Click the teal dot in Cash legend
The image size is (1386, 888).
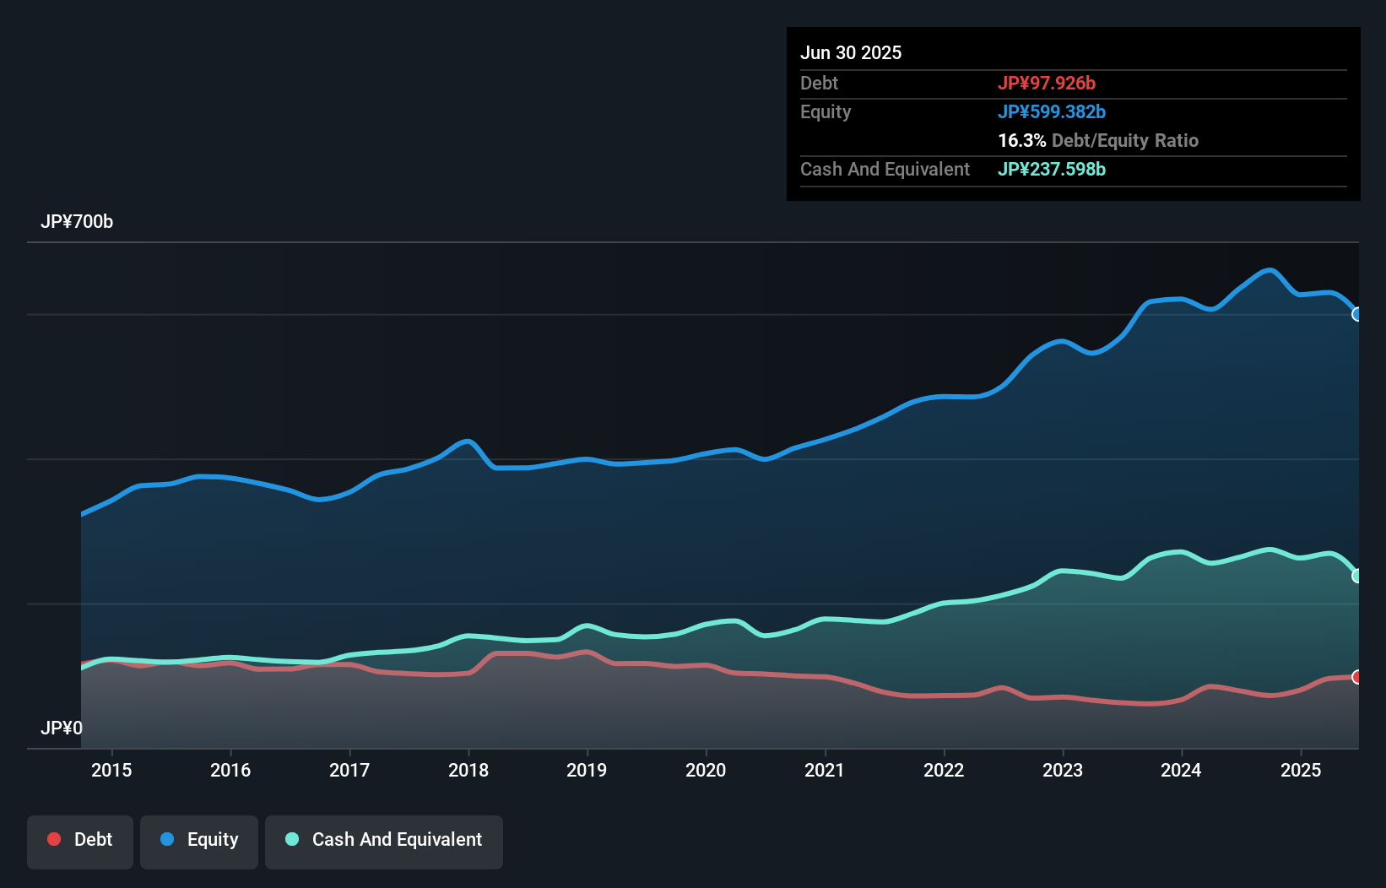pos(292,839)
